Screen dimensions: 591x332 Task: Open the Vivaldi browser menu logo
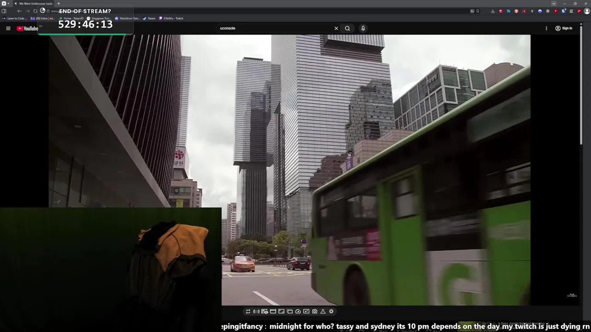click(4, 3)
